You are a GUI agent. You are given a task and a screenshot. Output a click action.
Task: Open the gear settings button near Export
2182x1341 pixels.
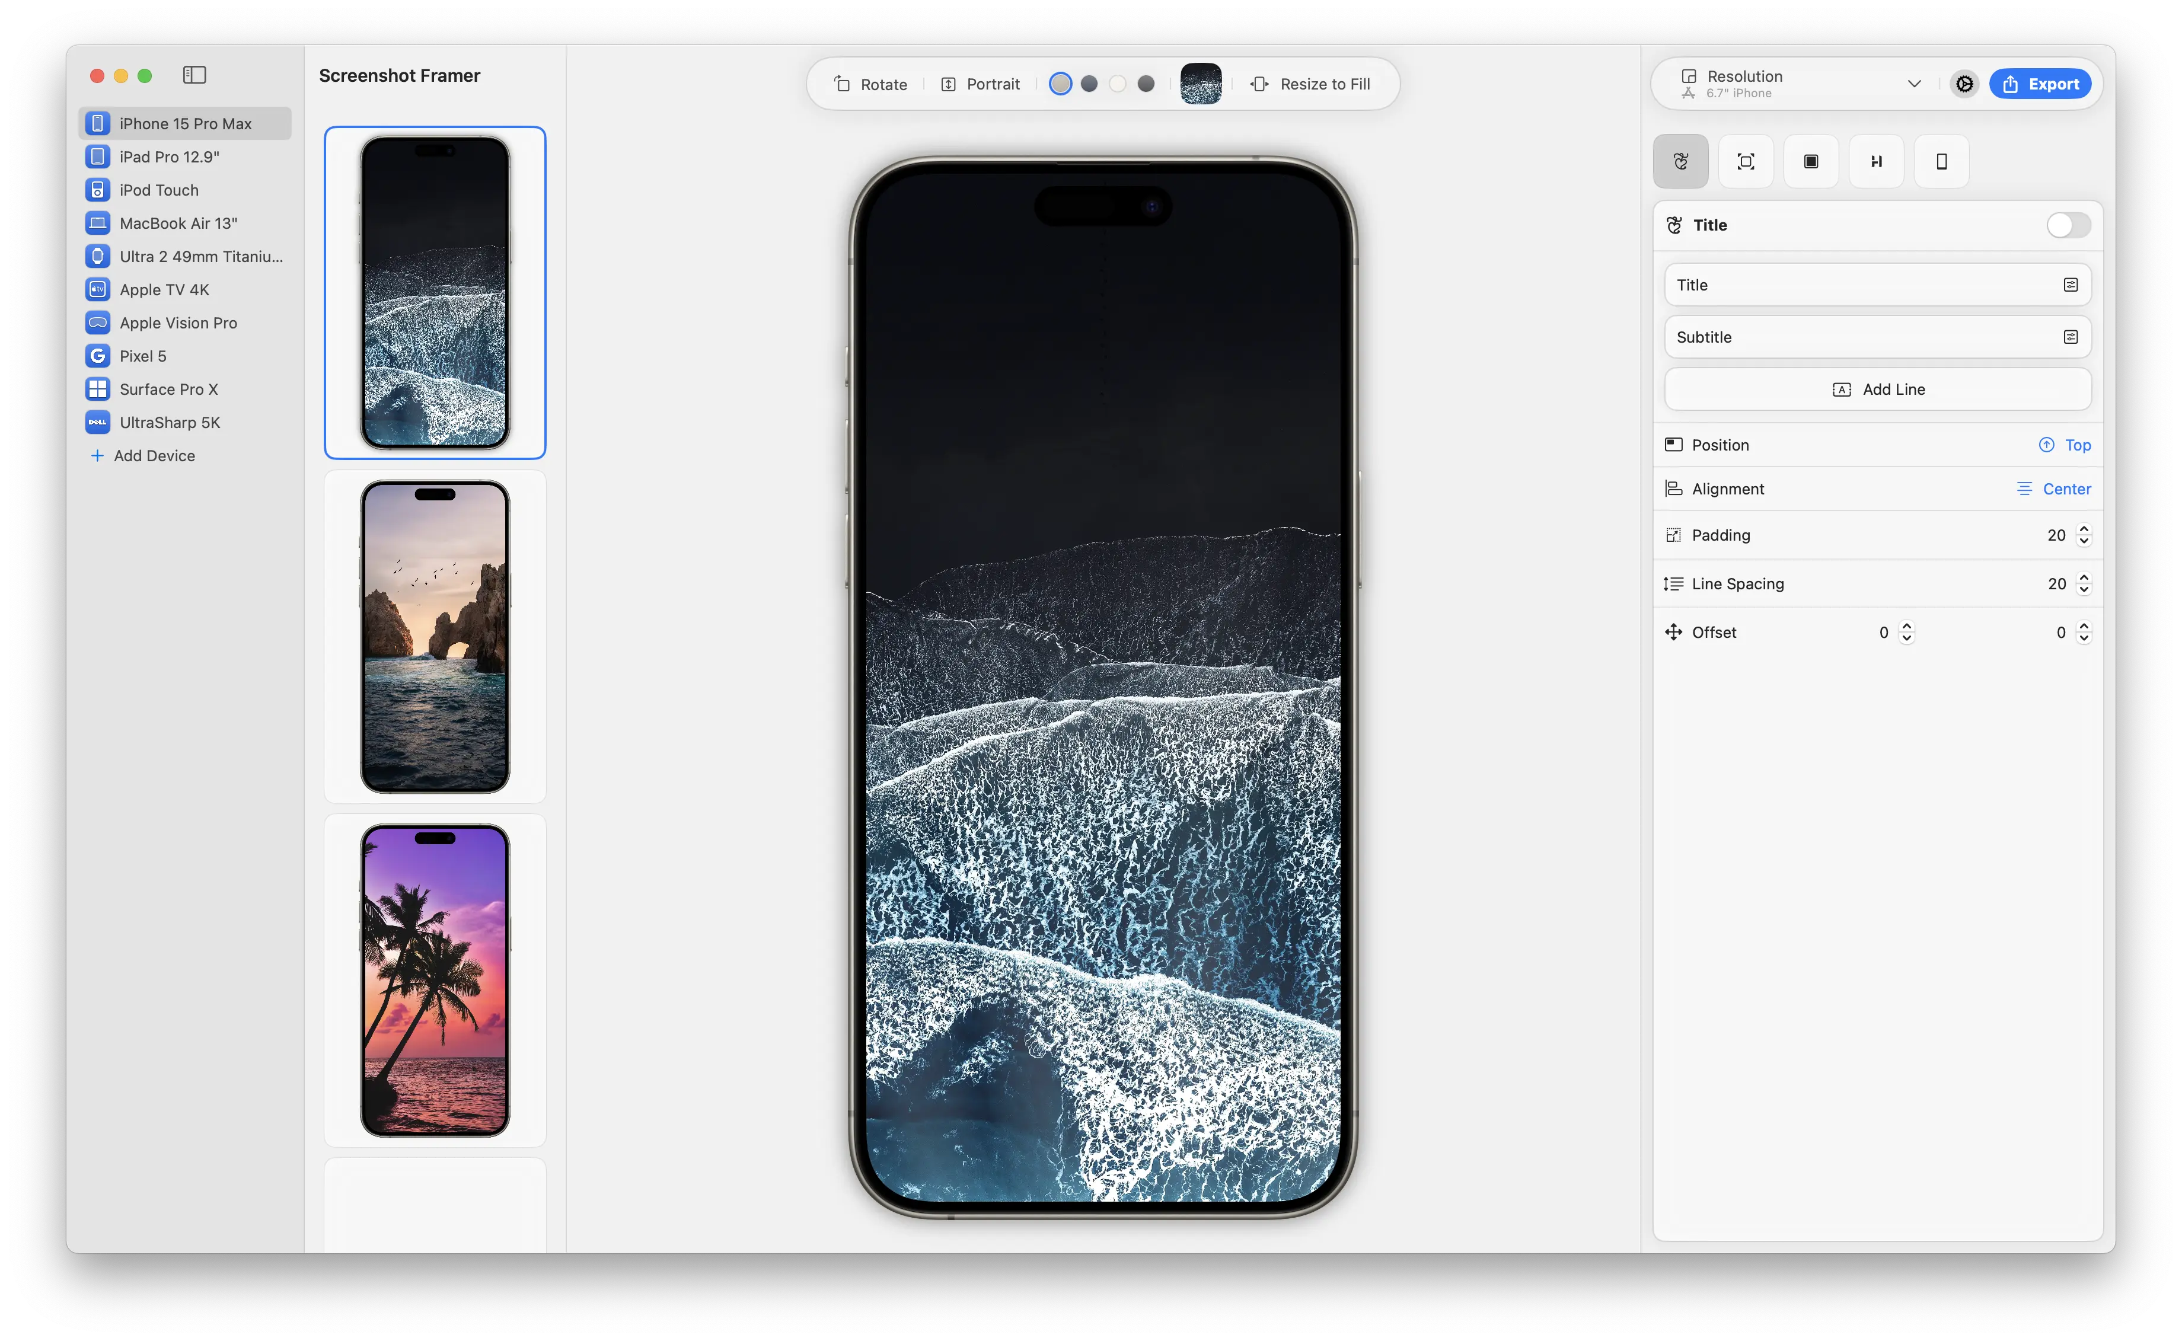(x=1964, y=84)
